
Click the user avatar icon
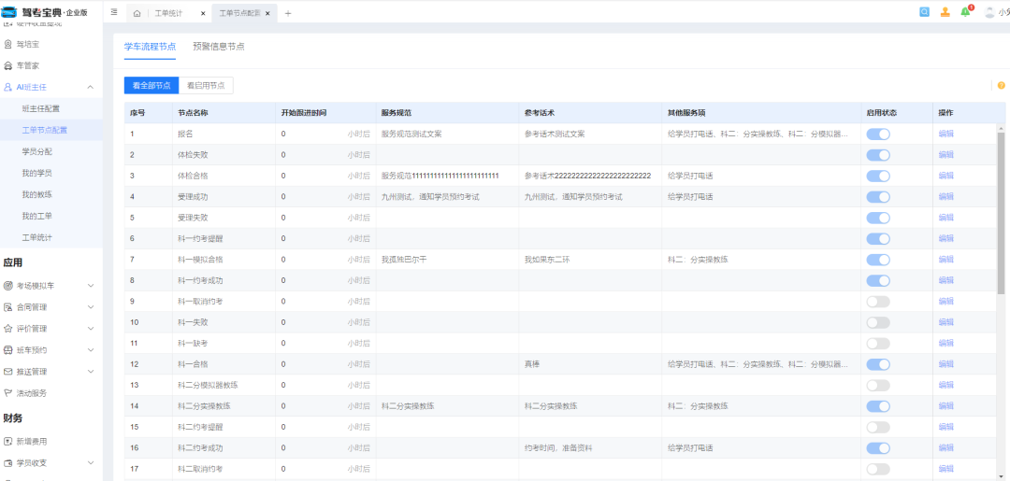tap(990, 11)
